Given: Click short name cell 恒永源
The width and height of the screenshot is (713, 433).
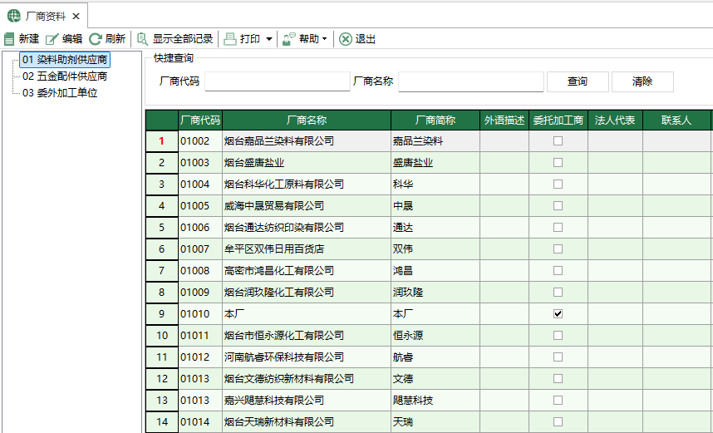Looking at the screenshot, I should pos(435,335).
